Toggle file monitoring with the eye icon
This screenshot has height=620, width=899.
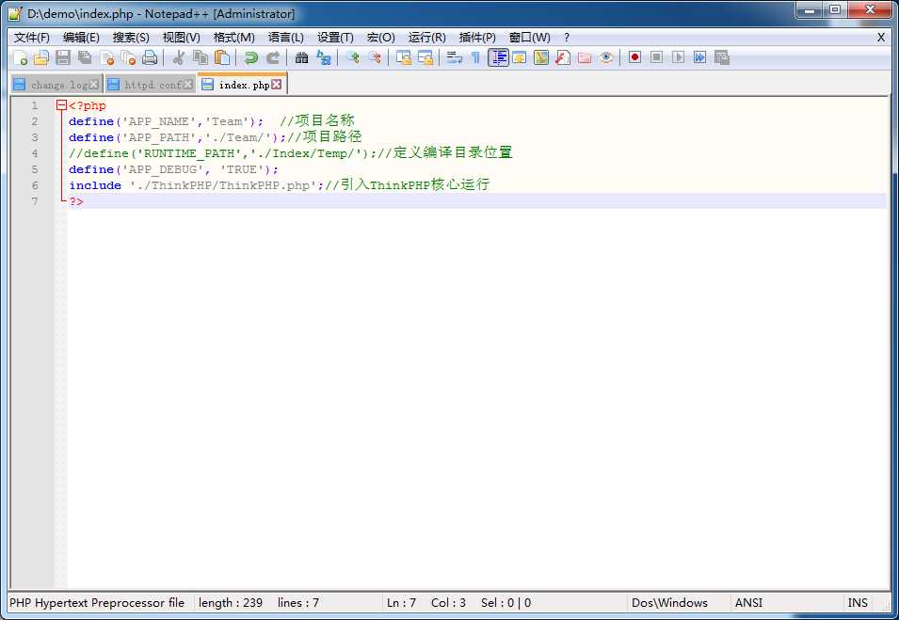coord(606,57)
